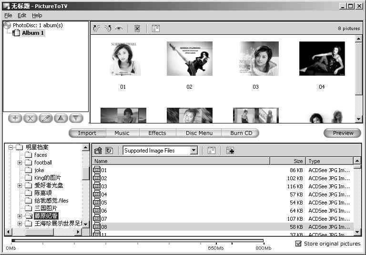The width and height of the screenshot is (366, 255).
Task: Rotate picture left in album toolbar
Action: coord(97,29)
